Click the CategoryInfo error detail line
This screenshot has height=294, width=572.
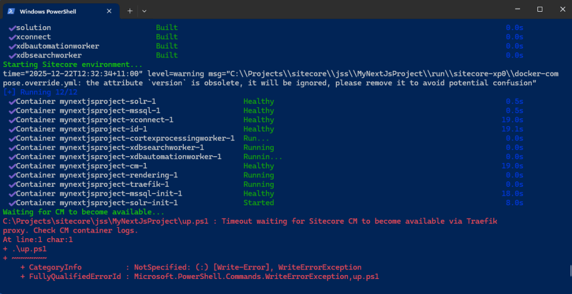(190, 267)
